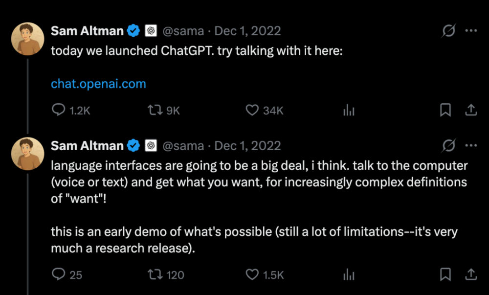
Task: Click Grok icon on second tweet
Action: [x=448, y=145]
